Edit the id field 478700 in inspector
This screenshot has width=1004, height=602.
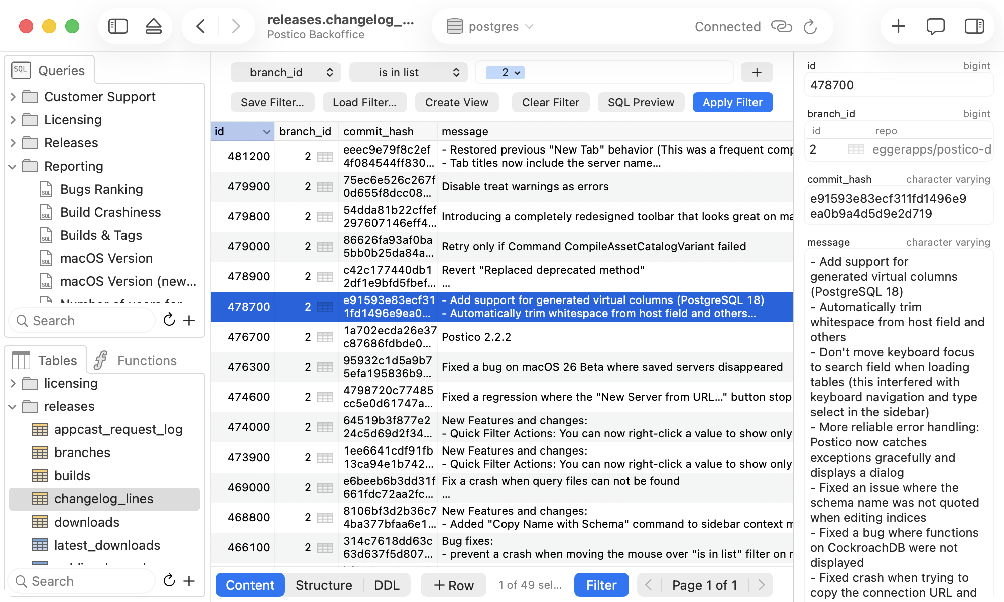[899, 85]
